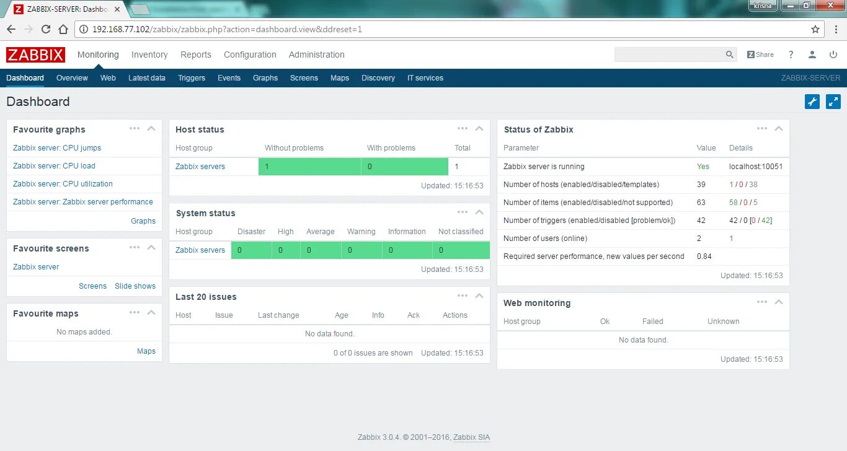Switch to the Screens submenu
Image resolution: width=847 pixels, height=451 pixels.
(304, 78)
